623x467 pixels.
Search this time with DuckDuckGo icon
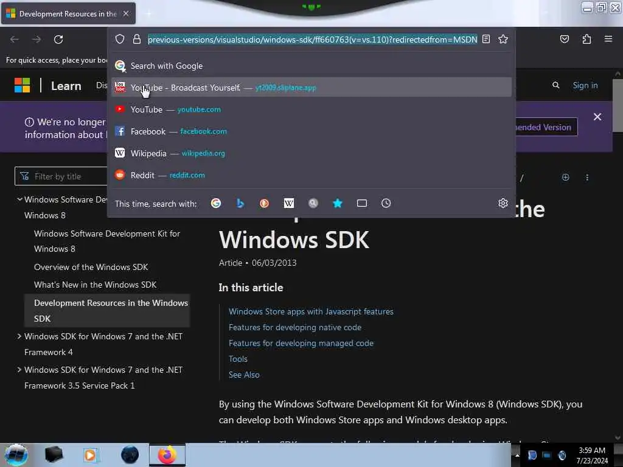click(x=264, y=203)
